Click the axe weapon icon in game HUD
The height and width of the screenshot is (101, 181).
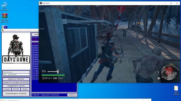[53, 72]
